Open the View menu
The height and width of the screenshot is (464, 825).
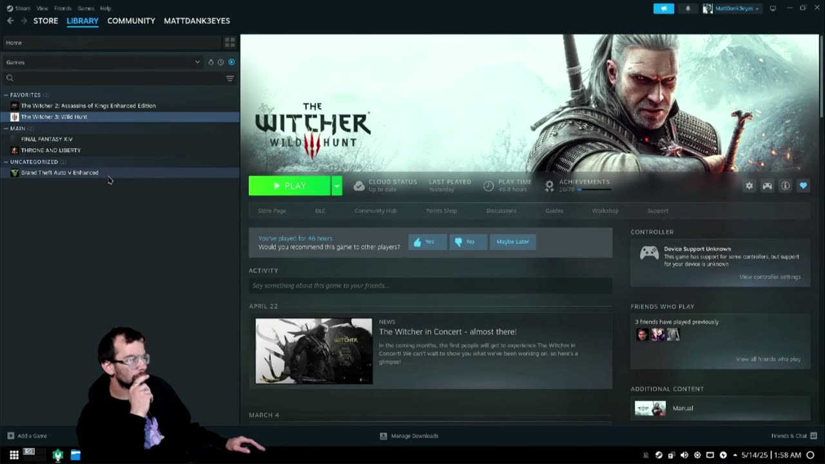(43, 8)
